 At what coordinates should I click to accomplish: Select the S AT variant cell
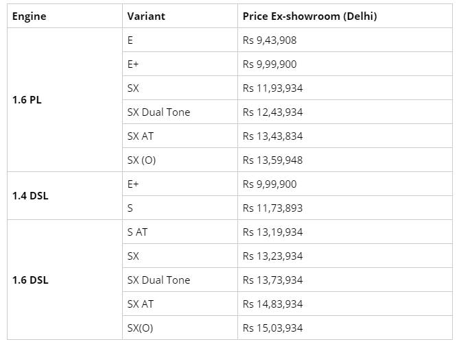click(x=137, y=232)
